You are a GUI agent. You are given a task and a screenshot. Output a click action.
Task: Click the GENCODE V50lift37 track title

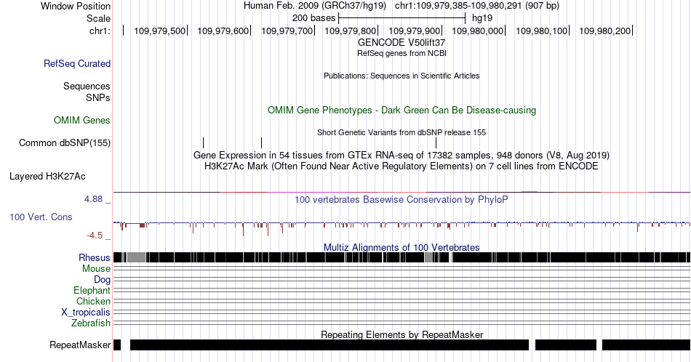coord(402,43)
